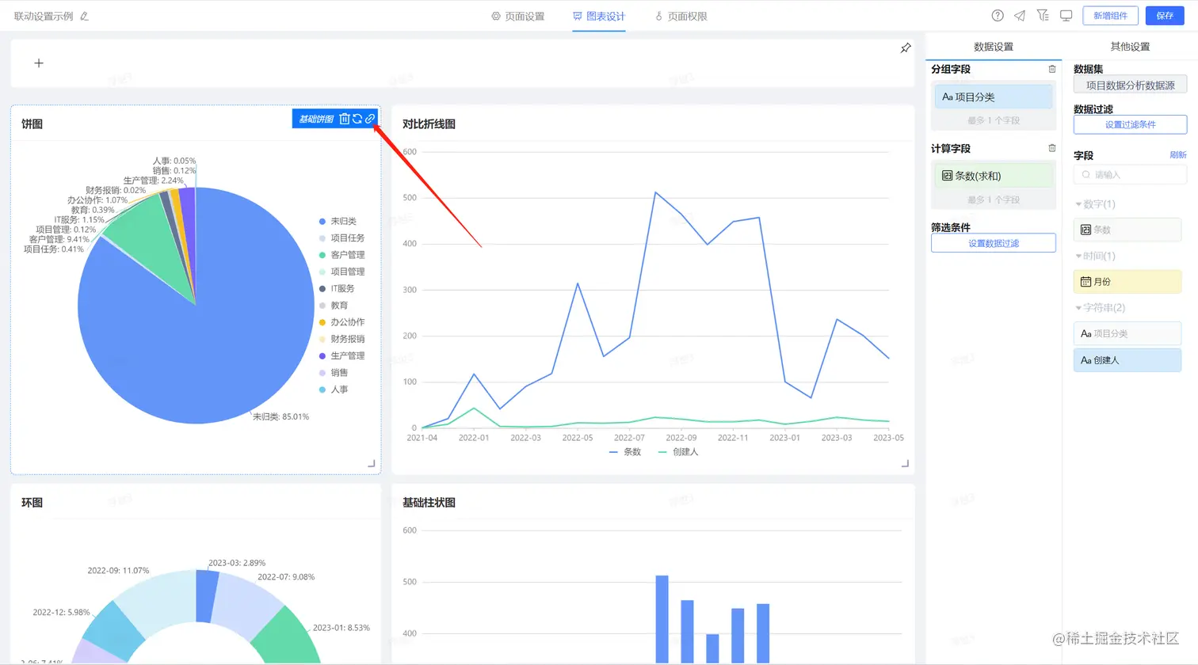Click the 基础饼图 label on chart toolbar

[316, 120]
